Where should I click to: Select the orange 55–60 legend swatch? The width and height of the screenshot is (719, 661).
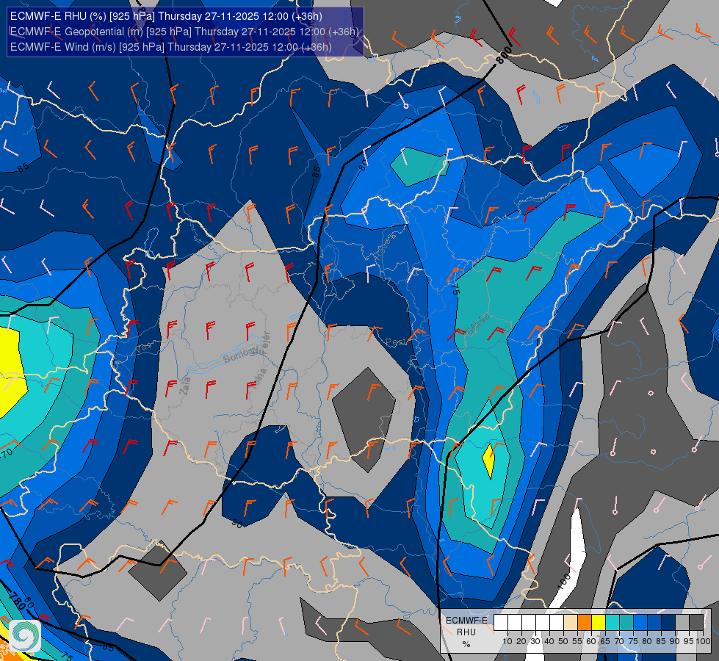click(584, 622)
